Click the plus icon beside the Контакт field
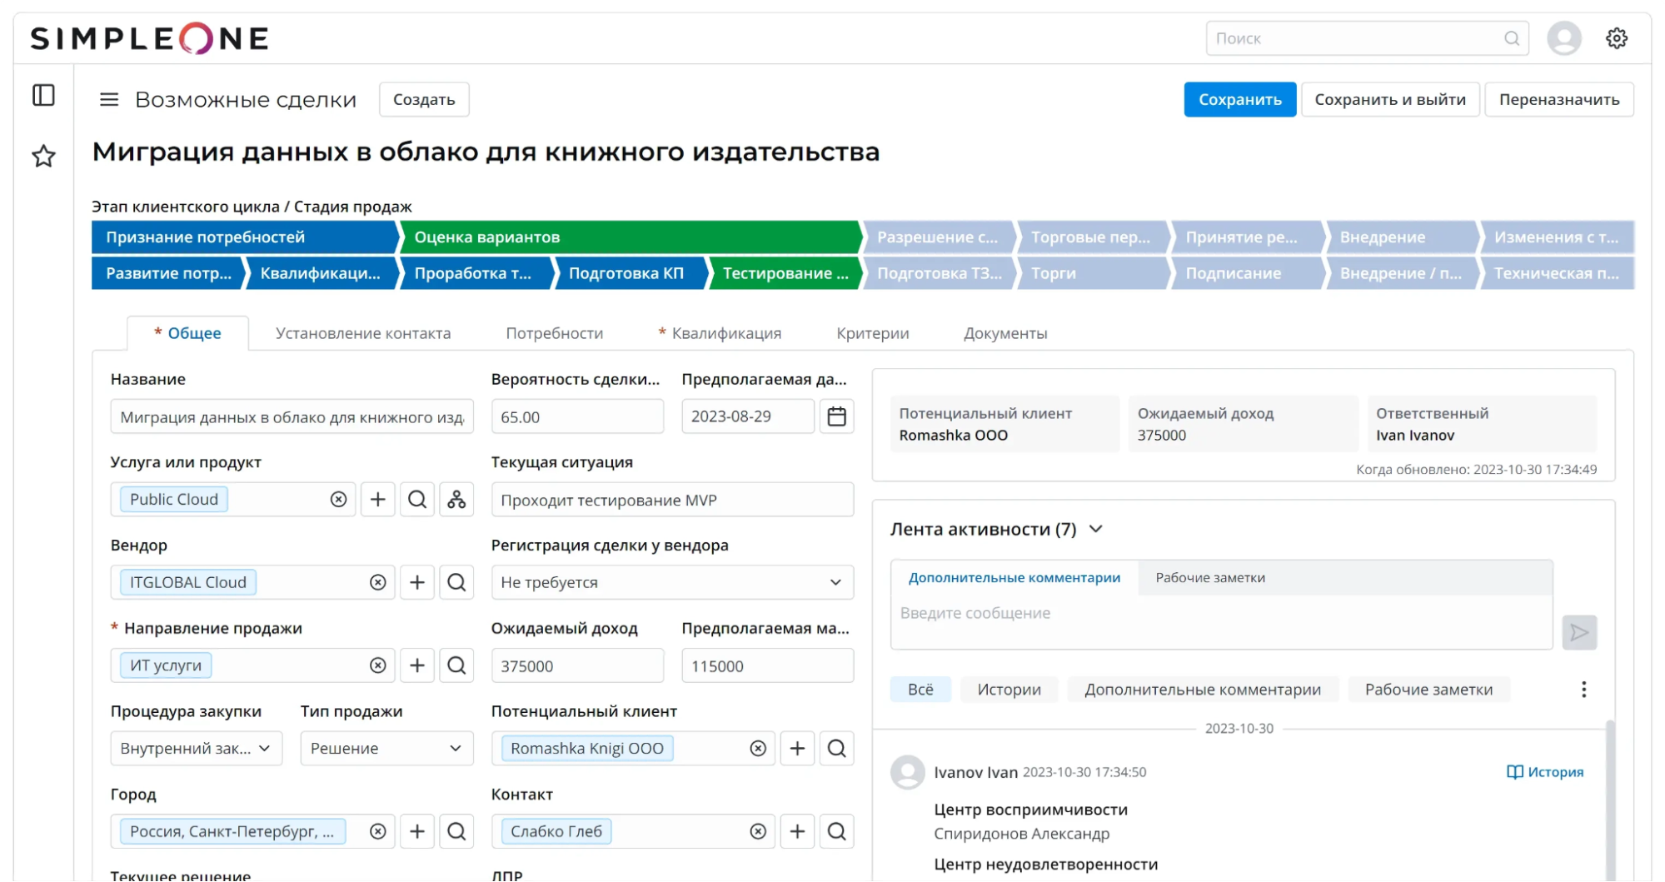 [797, 830]
